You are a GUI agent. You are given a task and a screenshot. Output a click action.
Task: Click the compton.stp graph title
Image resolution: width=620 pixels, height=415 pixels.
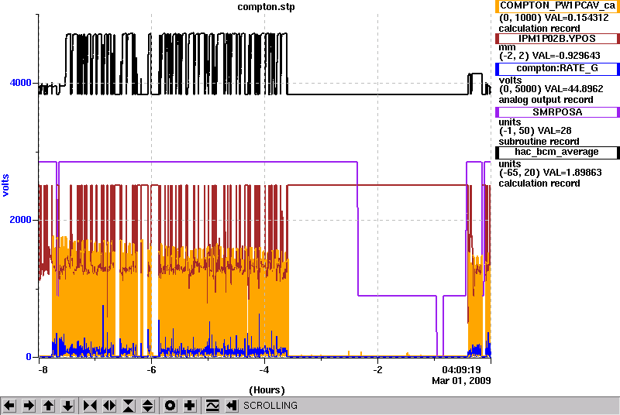pos(266,7)
